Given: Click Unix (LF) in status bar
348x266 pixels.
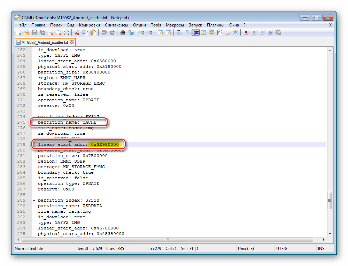Looking at the screenshot, I should click(x=246, y=249).
